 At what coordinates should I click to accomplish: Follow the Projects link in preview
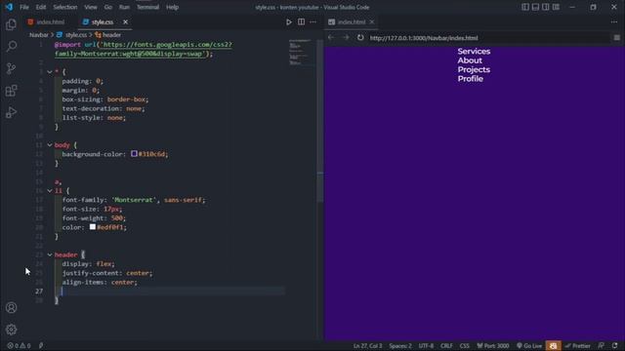click(474, 69)
